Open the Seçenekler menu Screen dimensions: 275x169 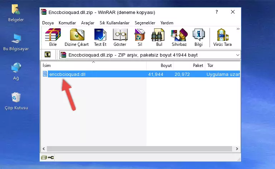[145, 23]
